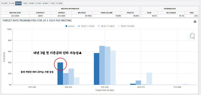Click the 20% y-axis label
Image resolution: width=201 pixels, height=95 pixels.
[x=10, y=74]
